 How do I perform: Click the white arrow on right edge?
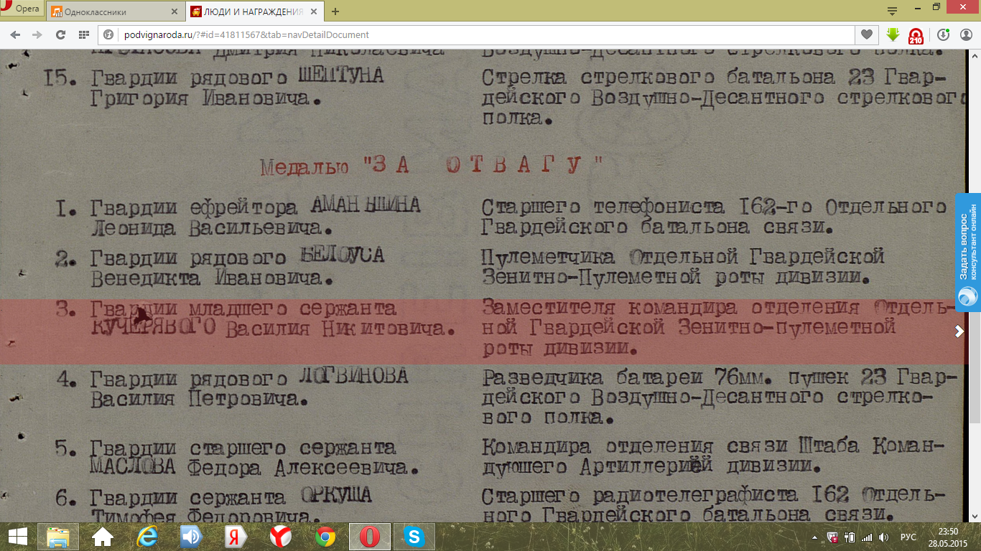[x=959, y=331]
